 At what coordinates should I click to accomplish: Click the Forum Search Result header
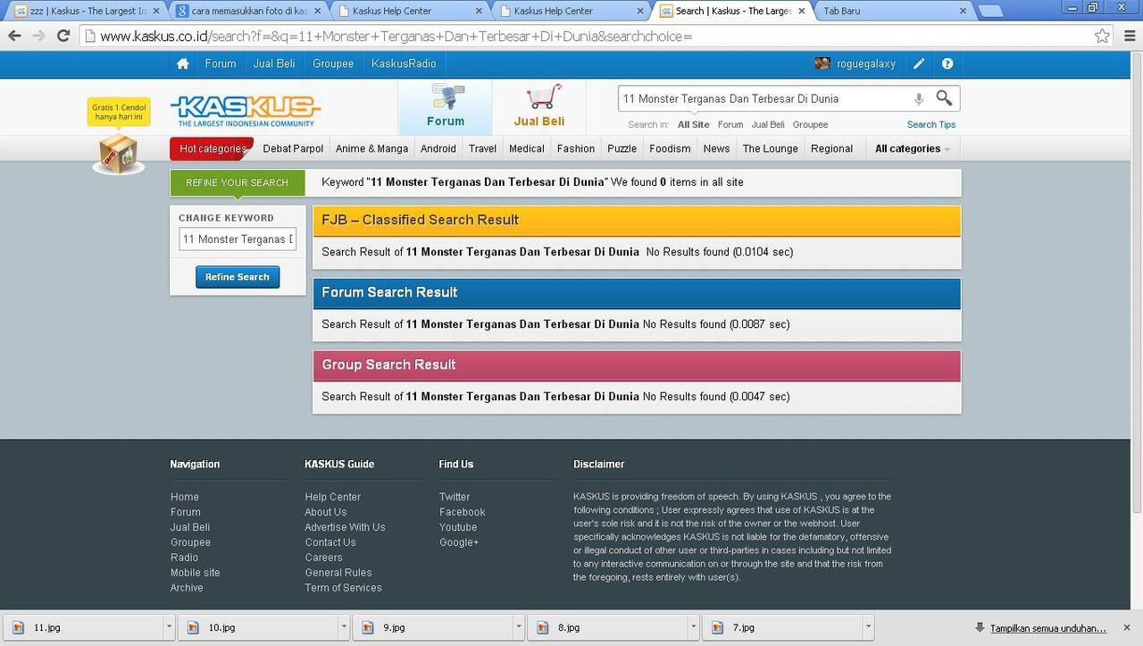point(637,293)
